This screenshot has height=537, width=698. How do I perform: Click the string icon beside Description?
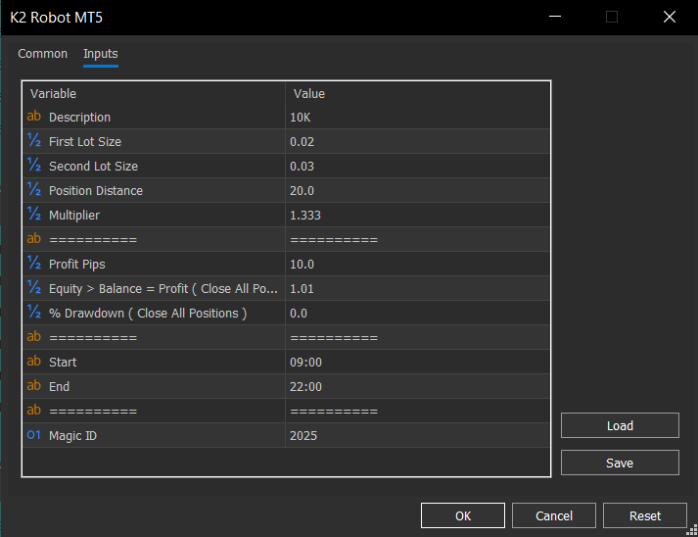34,117
